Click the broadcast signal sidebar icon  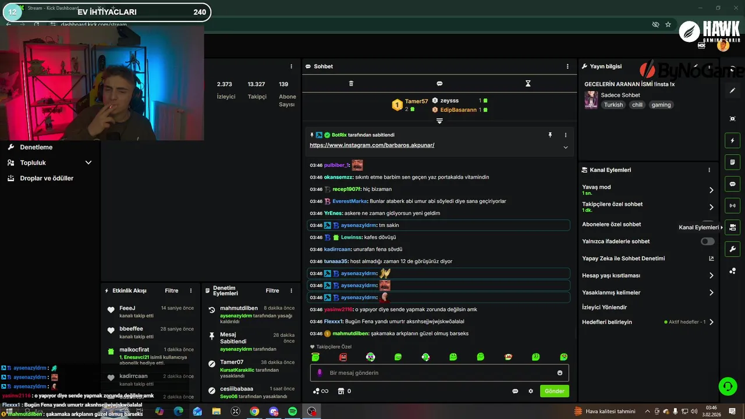tap(733, 205)
